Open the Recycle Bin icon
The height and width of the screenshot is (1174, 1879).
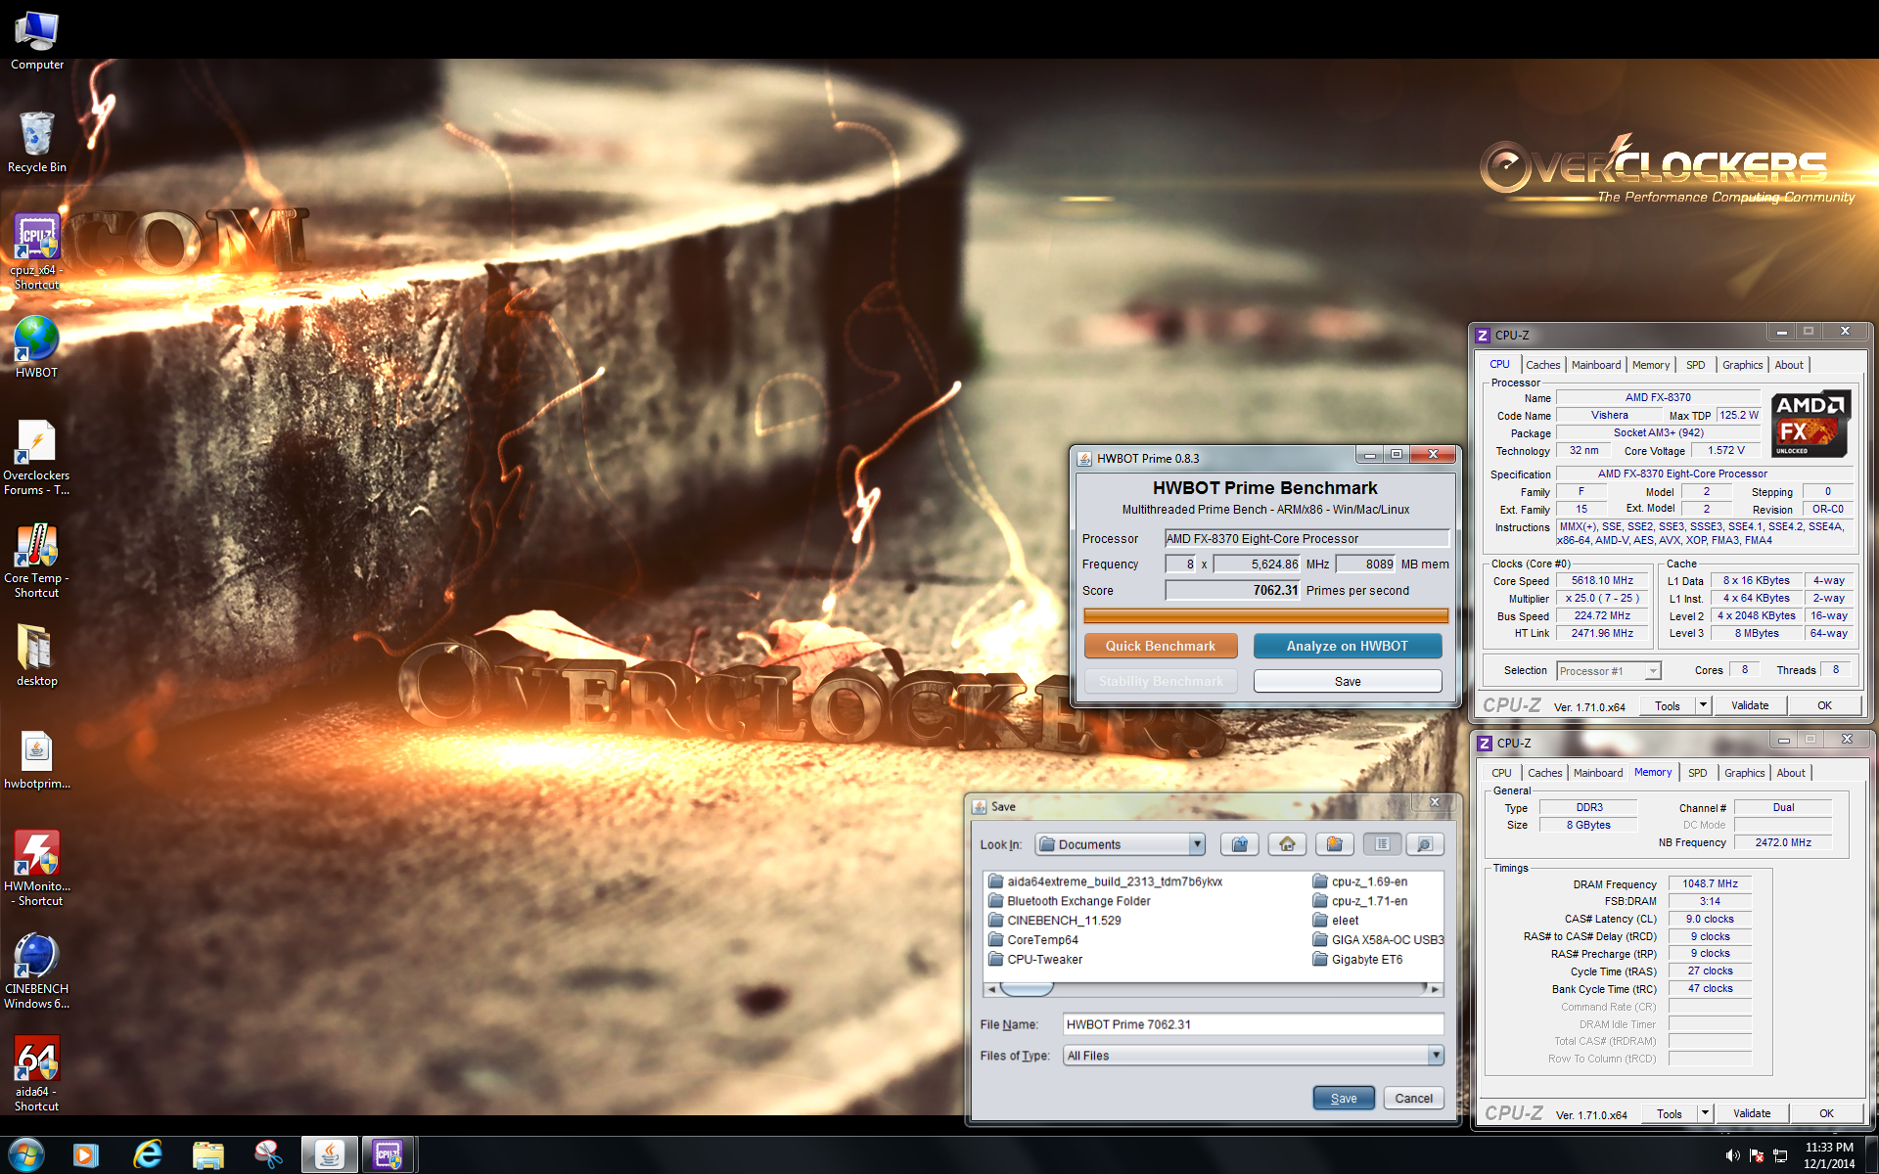(37, 143)
